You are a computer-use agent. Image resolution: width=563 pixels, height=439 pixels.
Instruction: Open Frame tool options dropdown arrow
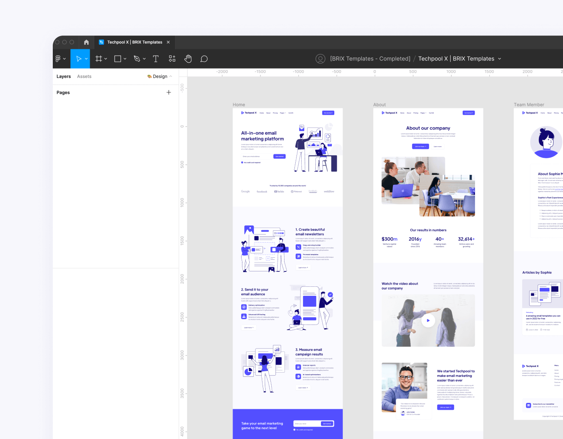tap(106, 59)
